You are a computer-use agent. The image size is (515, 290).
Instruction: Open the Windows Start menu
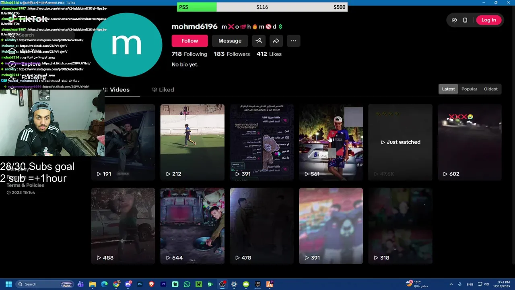[x=8, y=284]
